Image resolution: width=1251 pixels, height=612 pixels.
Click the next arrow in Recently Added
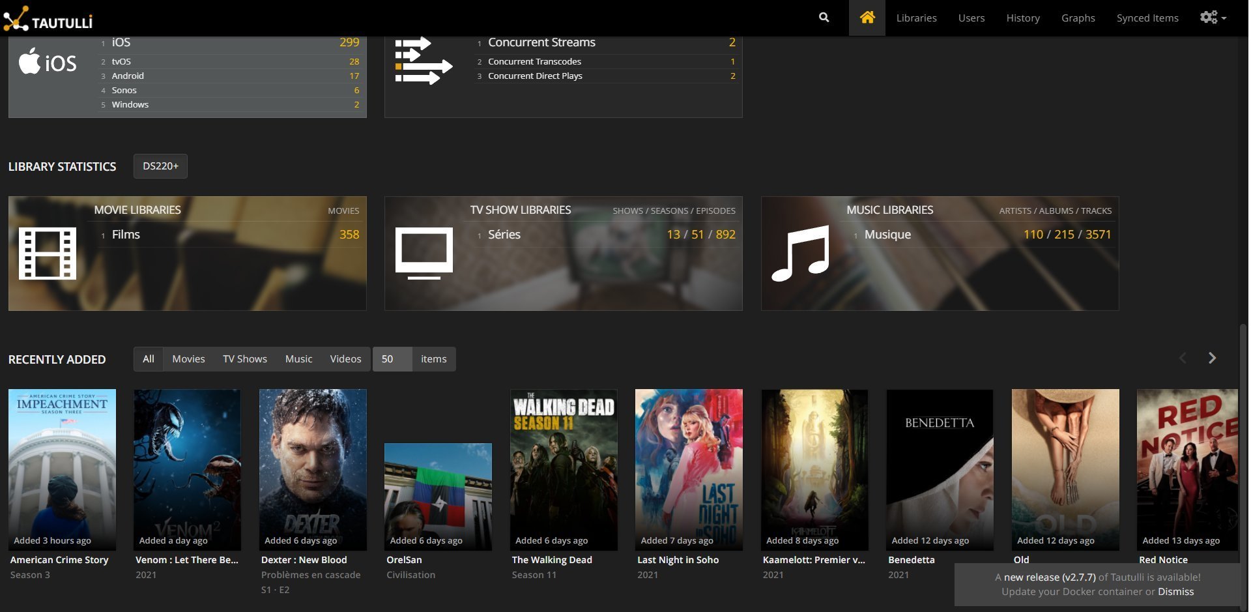pos(1212,358)
